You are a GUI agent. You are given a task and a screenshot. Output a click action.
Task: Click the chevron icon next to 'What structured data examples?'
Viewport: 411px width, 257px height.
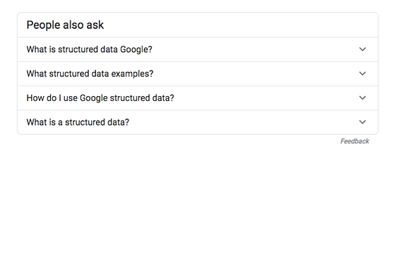(x=362, y=73)
